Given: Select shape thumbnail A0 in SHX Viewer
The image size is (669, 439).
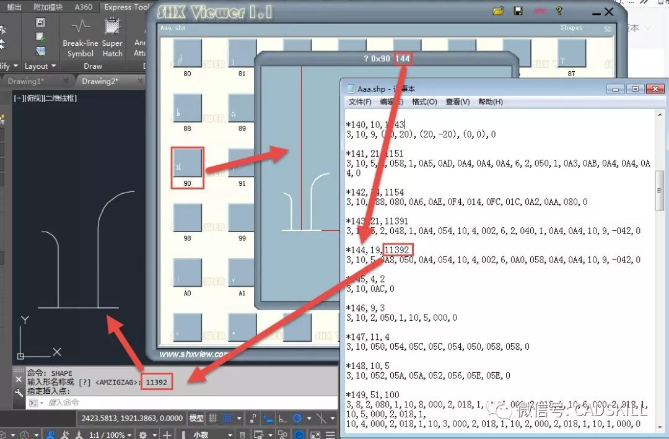Looking at the screenshot, I should pyautogui.click(x=187, y=272).
